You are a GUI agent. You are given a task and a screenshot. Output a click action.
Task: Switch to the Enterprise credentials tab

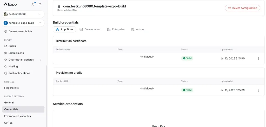click(116, 29)
